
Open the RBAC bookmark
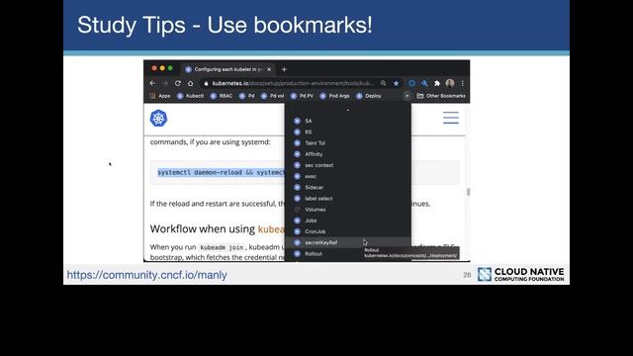[222, 96]
